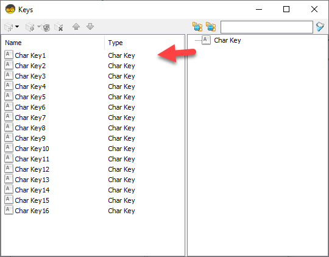Click the delete key icon
The image size is (329, 257).
pyautogui.click(x=58, y=27)
